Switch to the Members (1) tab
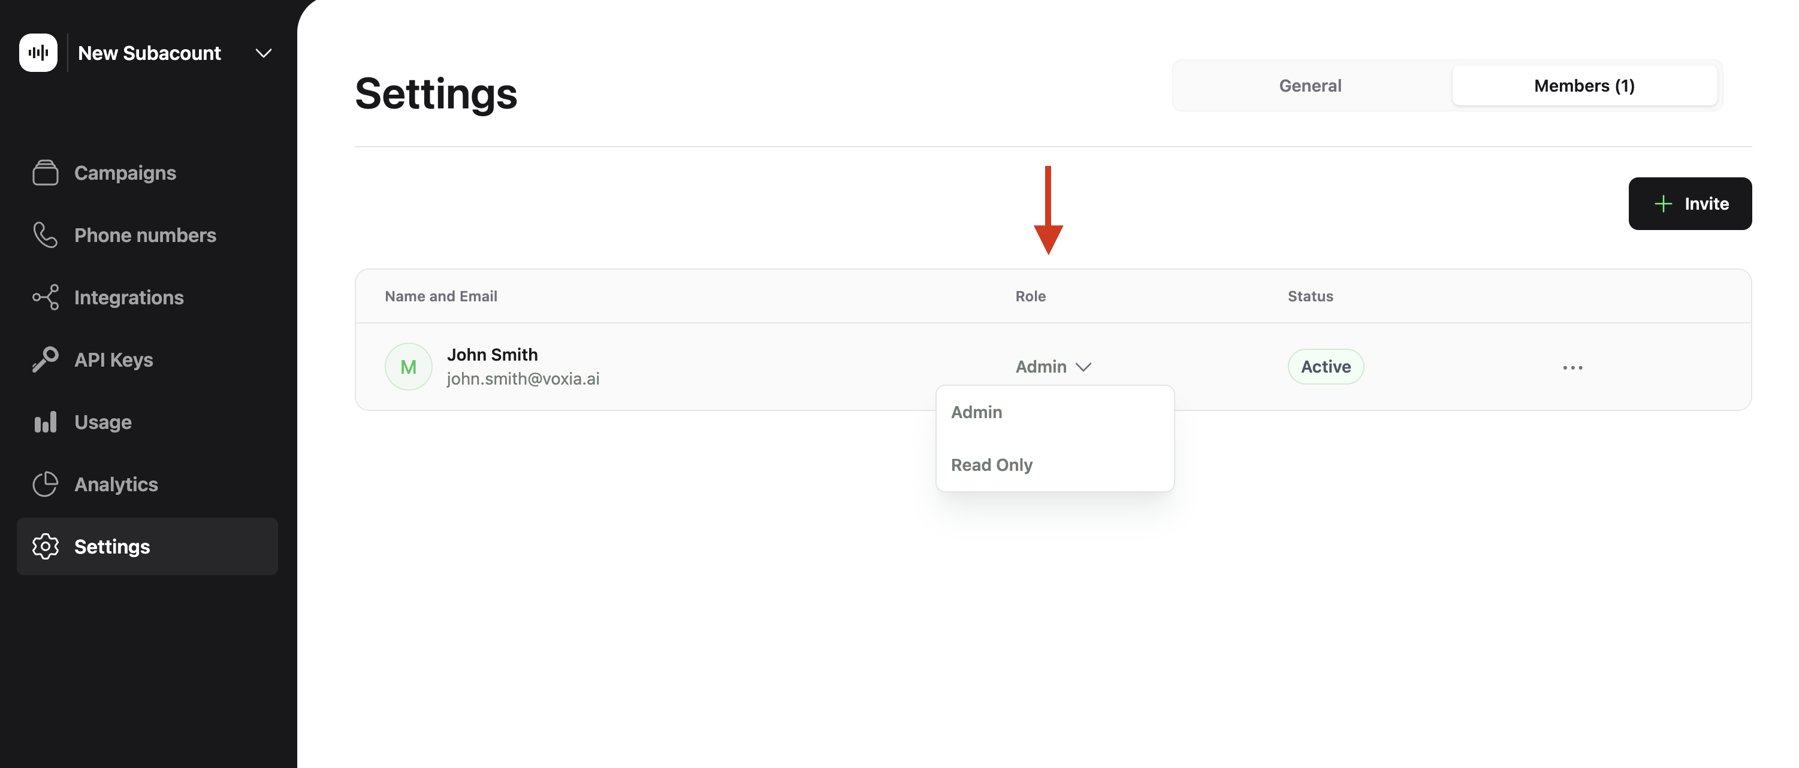This screenshot has height=768, width=1799. (x=1584, y=85)
